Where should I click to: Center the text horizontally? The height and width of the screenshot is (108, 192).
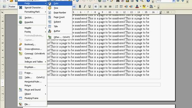tap(100, 7)
